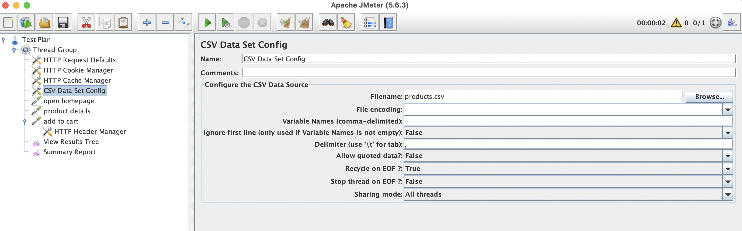The image size is (742, 231).
Task: Select the product details sampler
Action: 67,111
